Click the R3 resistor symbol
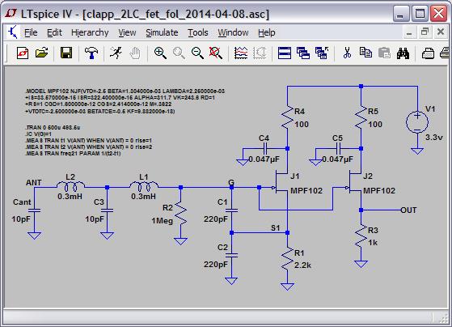This screenshot has width=452, height=327. 361,236
